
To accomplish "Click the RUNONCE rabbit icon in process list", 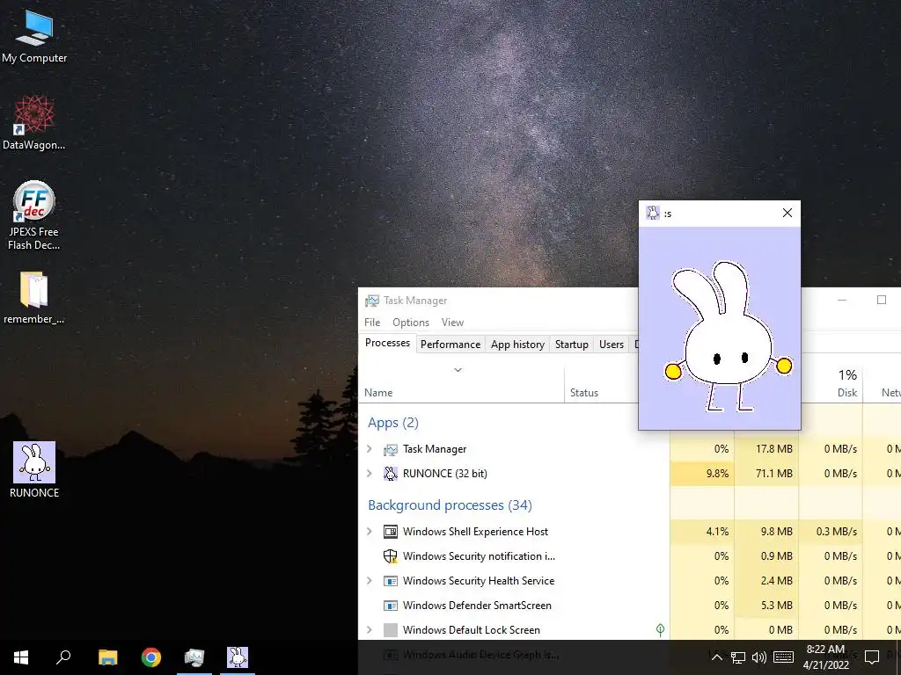I will [390, 474].
